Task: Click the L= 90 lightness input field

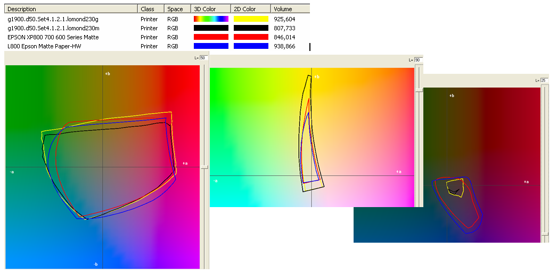Action: (419, 60)
